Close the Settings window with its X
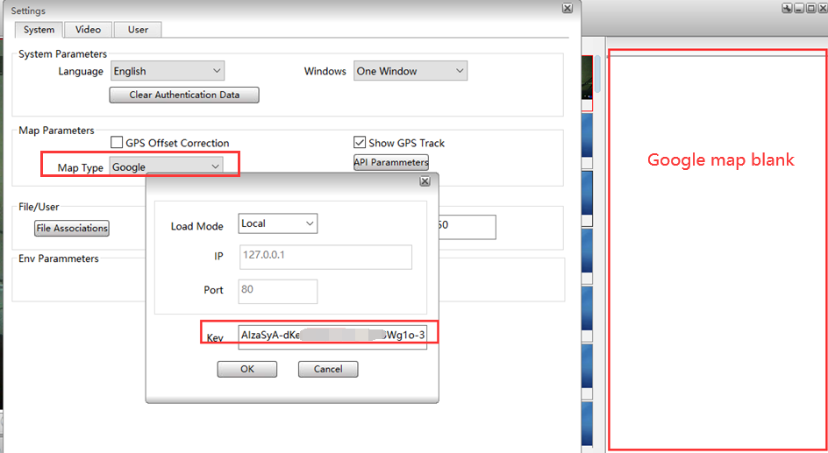This screenshot has width=828, height=453. point(567,8)
